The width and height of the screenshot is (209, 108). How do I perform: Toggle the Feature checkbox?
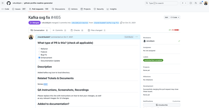pos(39,52)
